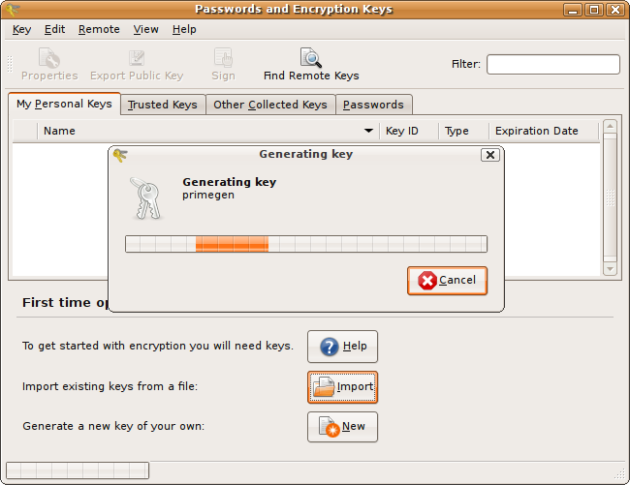Cancel the key generation
The height and width of the screenshot is (485, 630).
click(447, 281)
